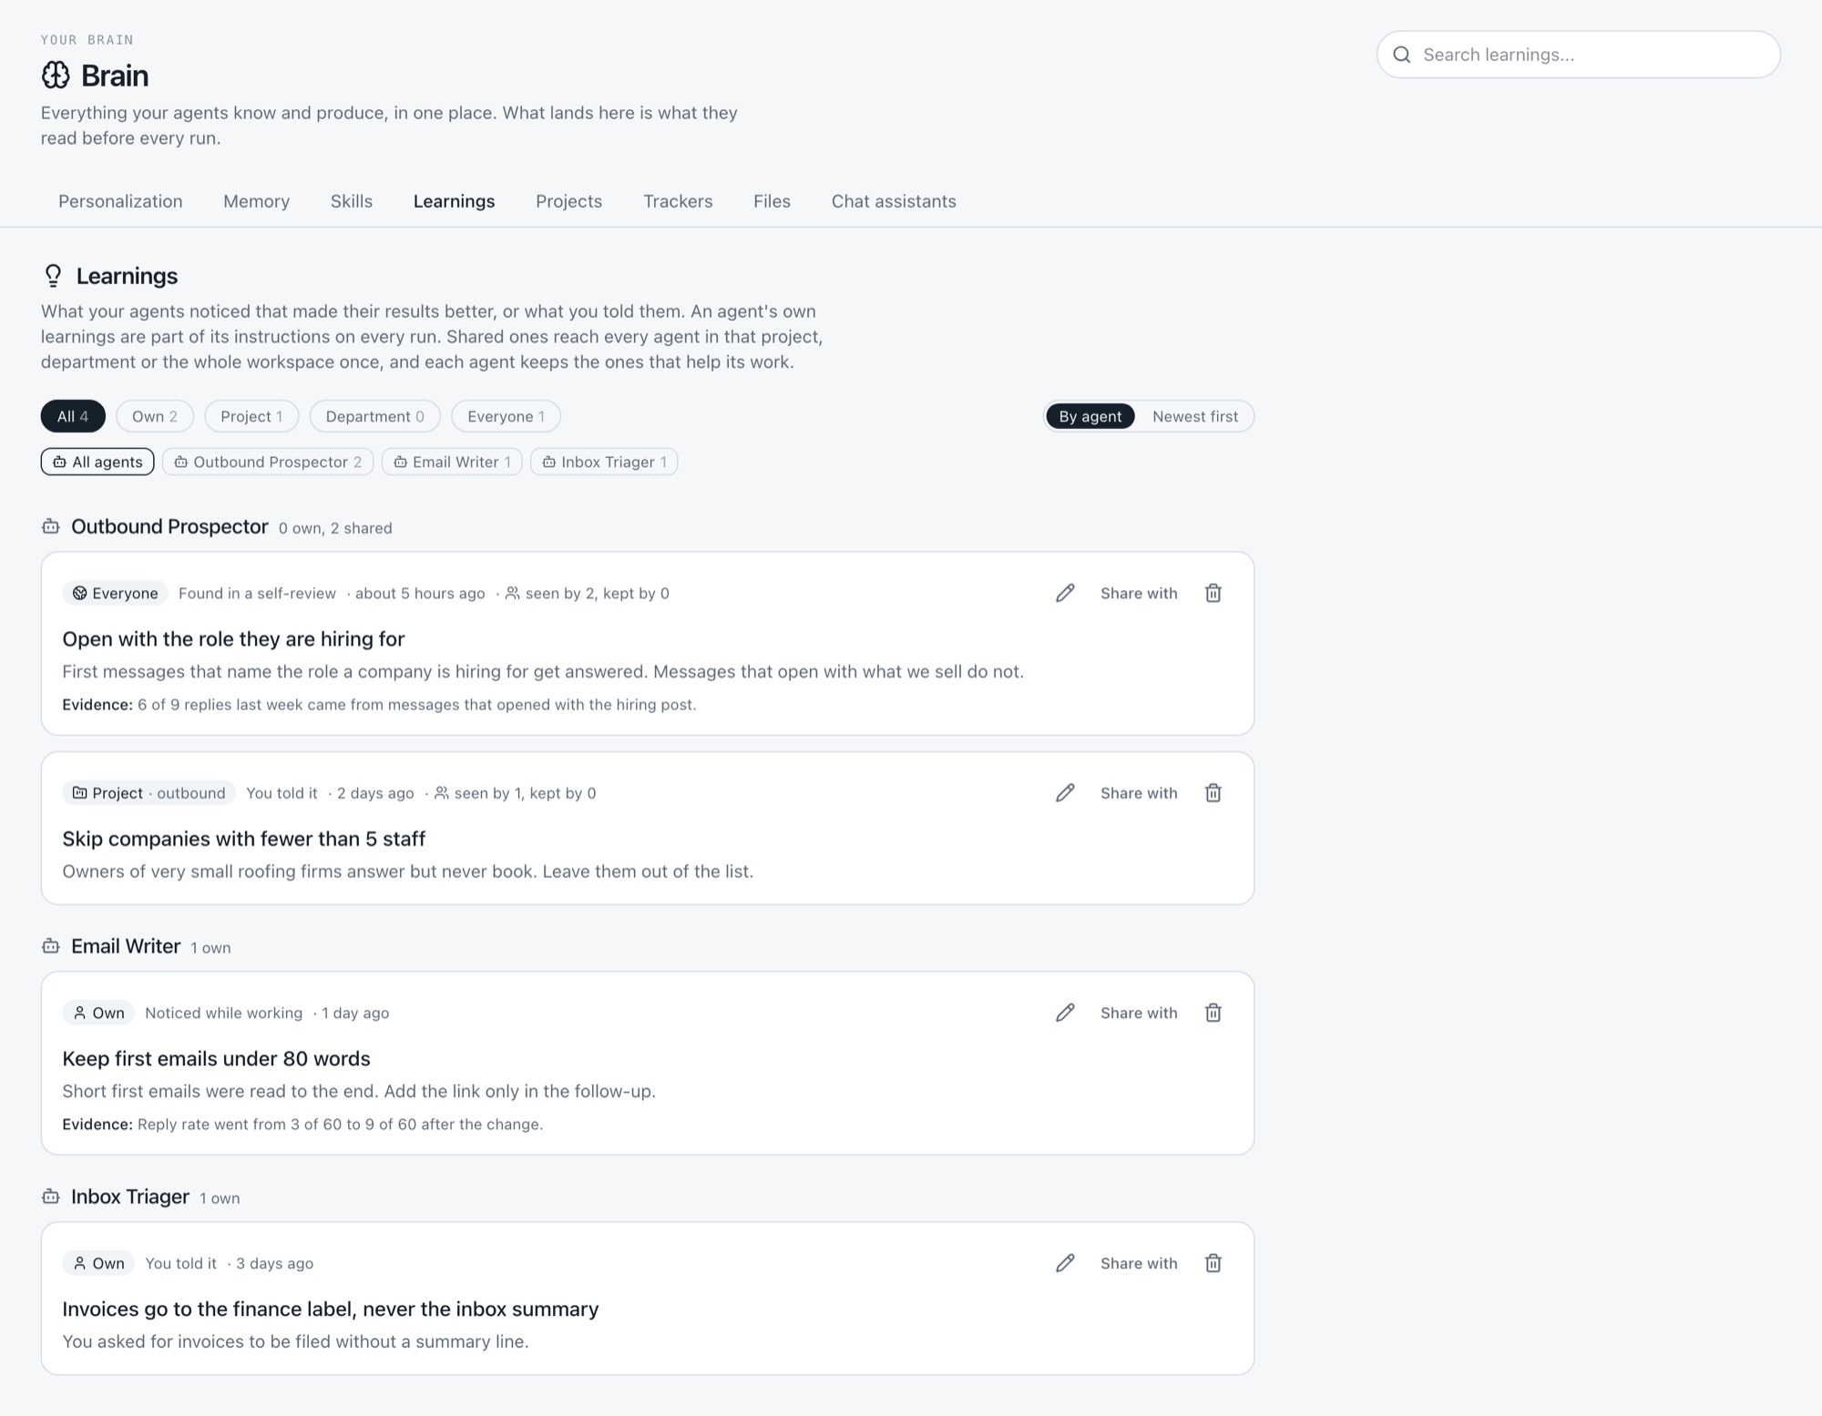Open Share with on 'Skip companies' card
Image resolution: width=1822 pixels, height=1416 pixels.
(x=1139, y=793)
